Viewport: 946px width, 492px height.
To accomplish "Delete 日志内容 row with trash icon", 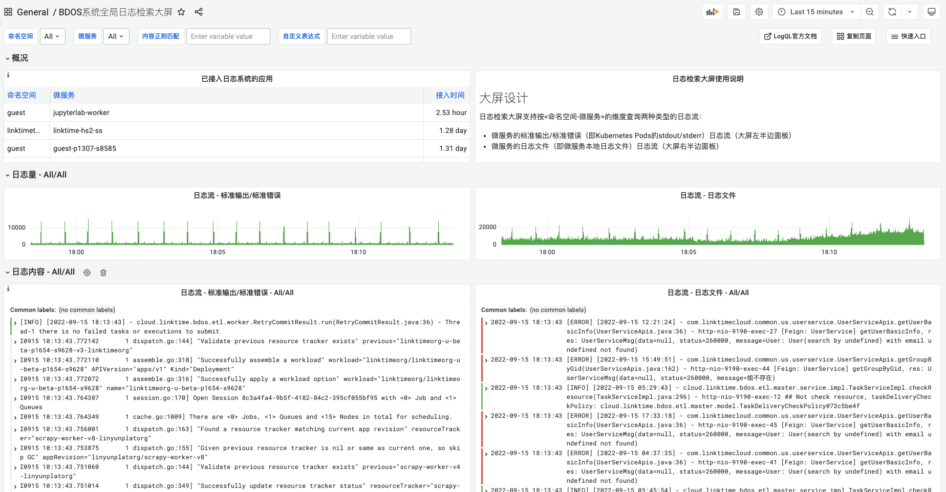I will (x=103, y=273).
